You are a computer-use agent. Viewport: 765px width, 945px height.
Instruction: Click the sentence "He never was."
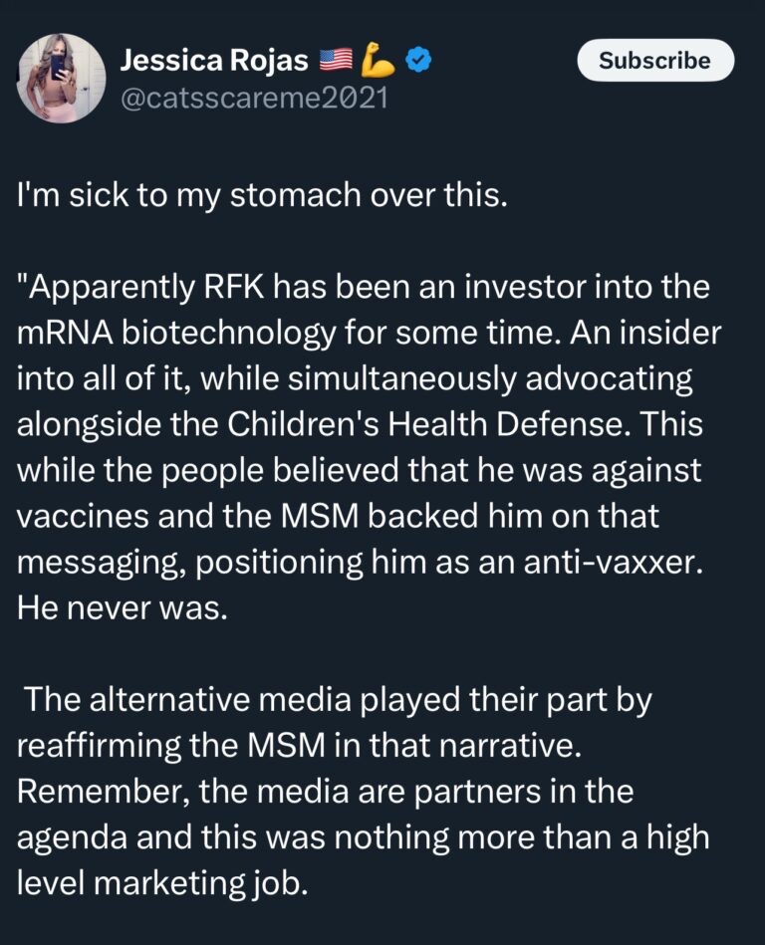coord(123,608)
